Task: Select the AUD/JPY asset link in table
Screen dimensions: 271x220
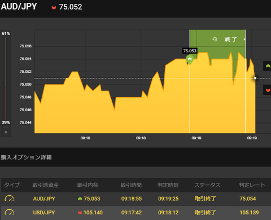Action: [44, 199]
